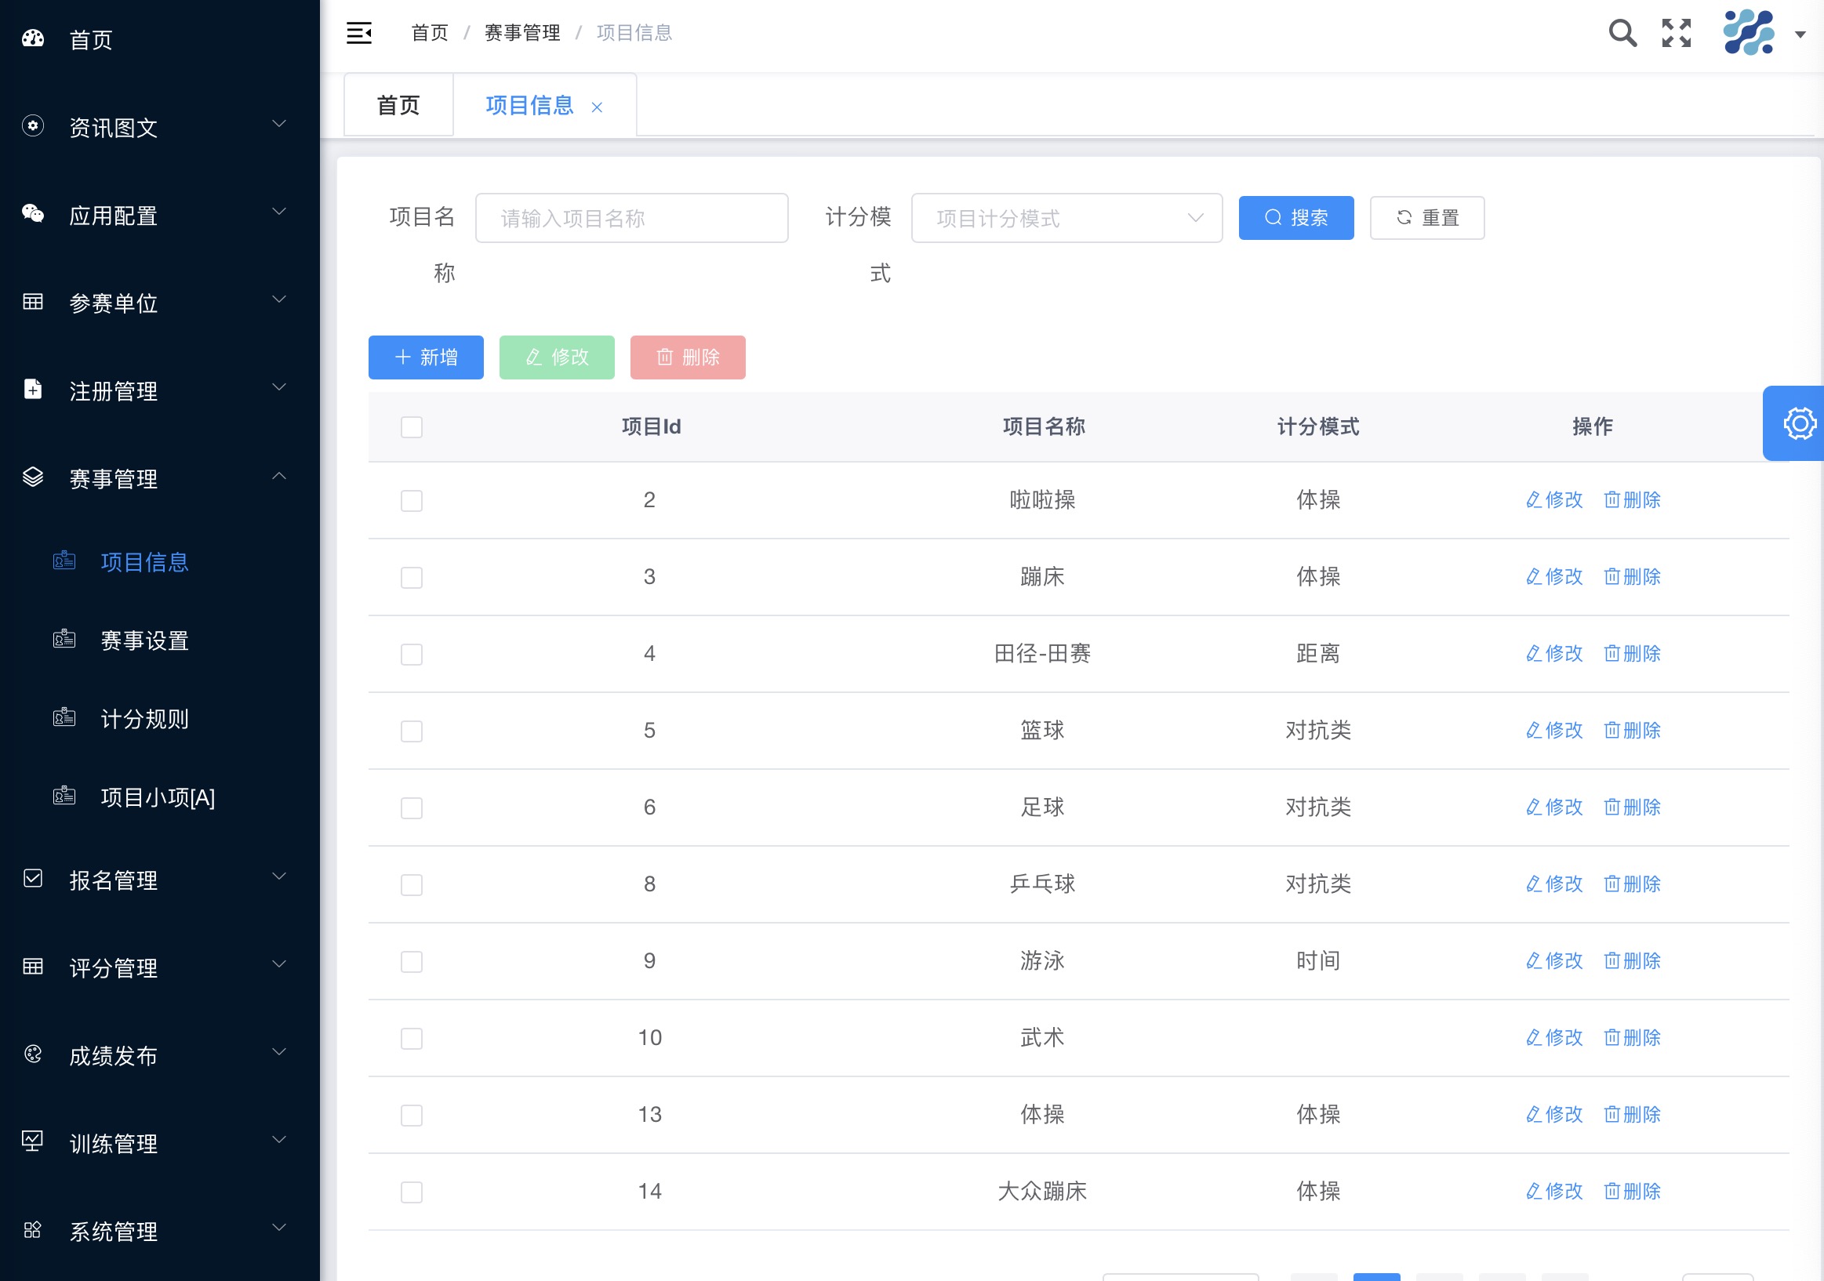Switch to the 首页 tab
Viewport: 1824px width, 1281px height.
[x=399, y=106]
